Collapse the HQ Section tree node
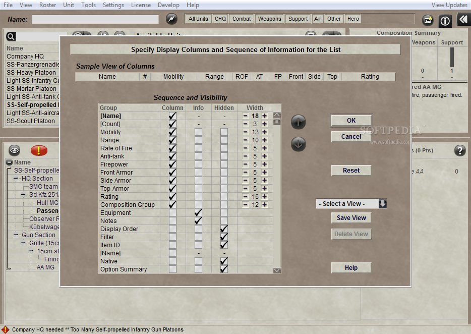This screenshot has width=471, height=334. pyautogui.click(x=16, y=178)
